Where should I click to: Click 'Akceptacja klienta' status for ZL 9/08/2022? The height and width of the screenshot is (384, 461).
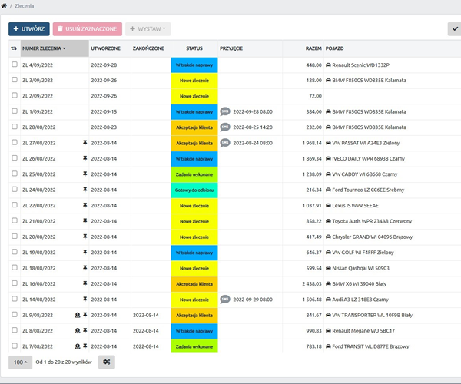pos(194,315)
